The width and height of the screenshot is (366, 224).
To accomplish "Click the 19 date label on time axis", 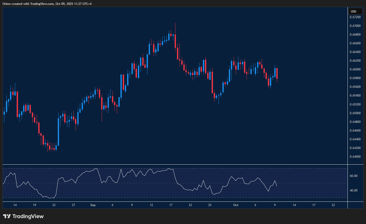I will [34, 205].
